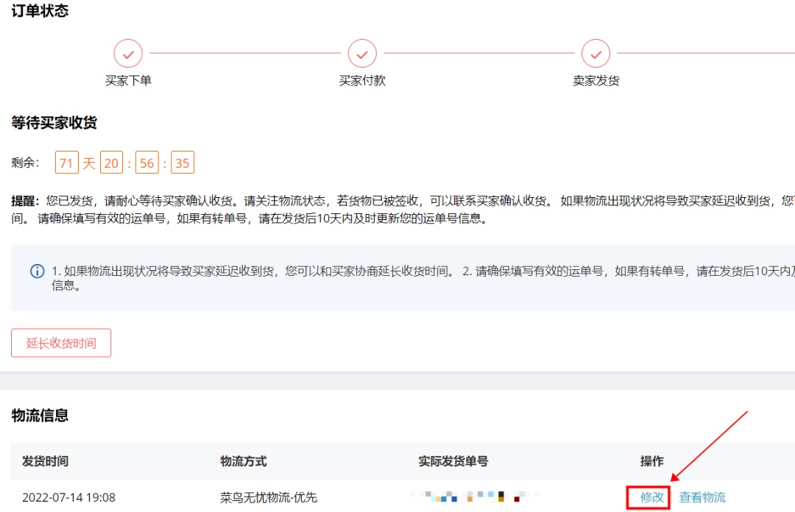The image size is (795, 512).
Task: Click the checkmark above the 卖家发货 label
Action: pyautogui.click(x=596, y=54)
